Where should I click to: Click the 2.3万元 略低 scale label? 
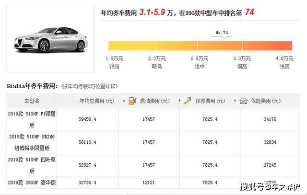click(x=157, y=62)
